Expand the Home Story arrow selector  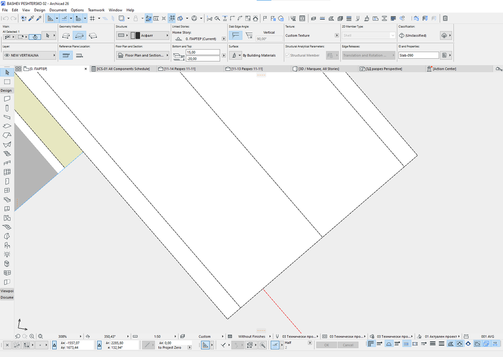tap(224, 39)
